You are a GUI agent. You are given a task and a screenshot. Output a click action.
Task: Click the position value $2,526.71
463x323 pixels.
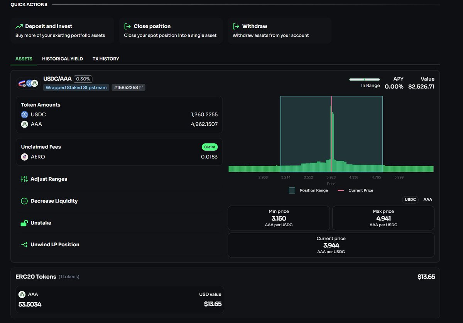(421, 87)
